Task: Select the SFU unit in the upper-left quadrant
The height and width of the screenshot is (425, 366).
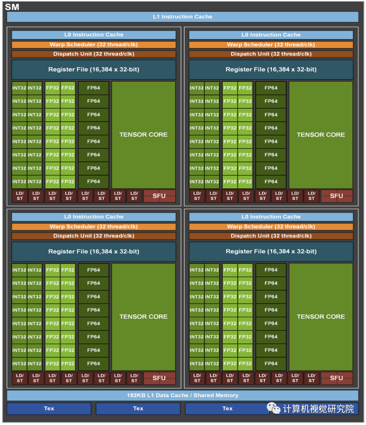Action: click(159, 196)
